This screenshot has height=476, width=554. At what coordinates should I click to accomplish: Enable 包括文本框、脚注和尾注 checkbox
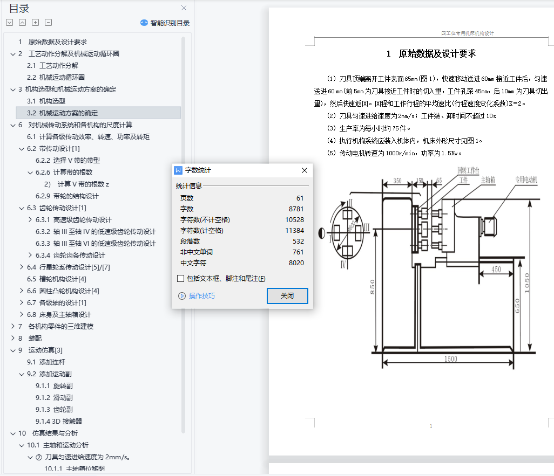coord(180,279)
